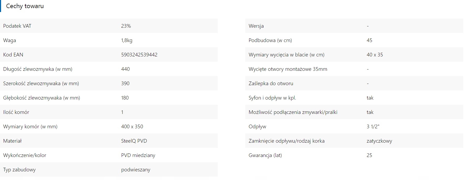Click the zatyczkowy plug type value

coord(379,141)
